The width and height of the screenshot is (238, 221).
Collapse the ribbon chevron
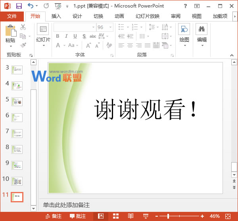coord(232,55)
